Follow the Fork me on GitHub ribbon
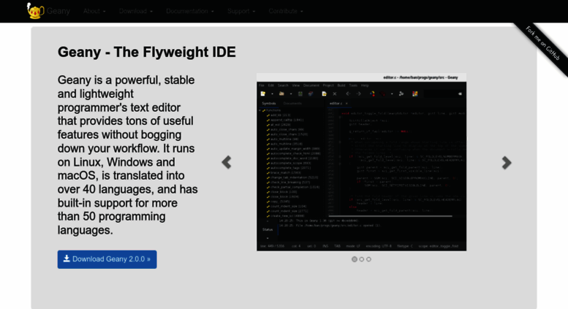This screenshot has height=309, width=568. pyautogui.click(x=542, y=43)
